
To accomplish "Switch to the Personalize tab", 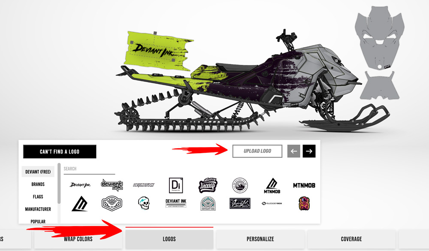I will [x=260, y=239].
